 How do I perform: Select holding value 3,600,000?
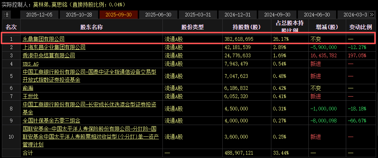(x=237, y=137)
